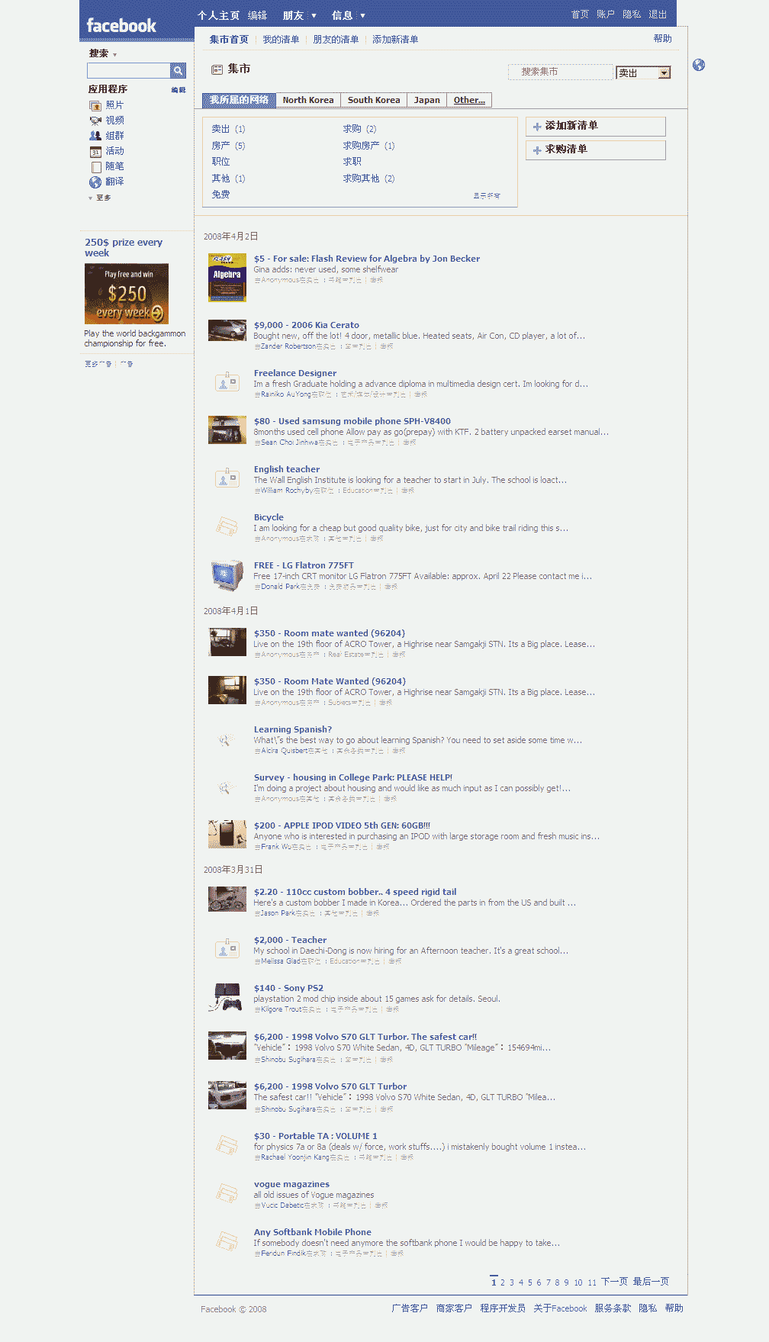Click Any Softbank Mobile Phone placeholder icon
This screenshot has width=769, height=1342.
point(227,1240)
